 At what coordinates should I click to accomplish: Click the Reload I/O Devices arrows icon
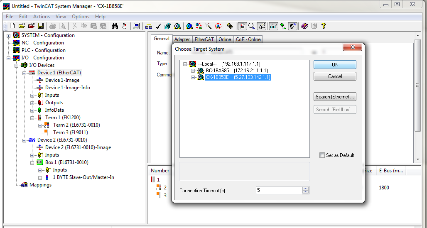point(199,26)
